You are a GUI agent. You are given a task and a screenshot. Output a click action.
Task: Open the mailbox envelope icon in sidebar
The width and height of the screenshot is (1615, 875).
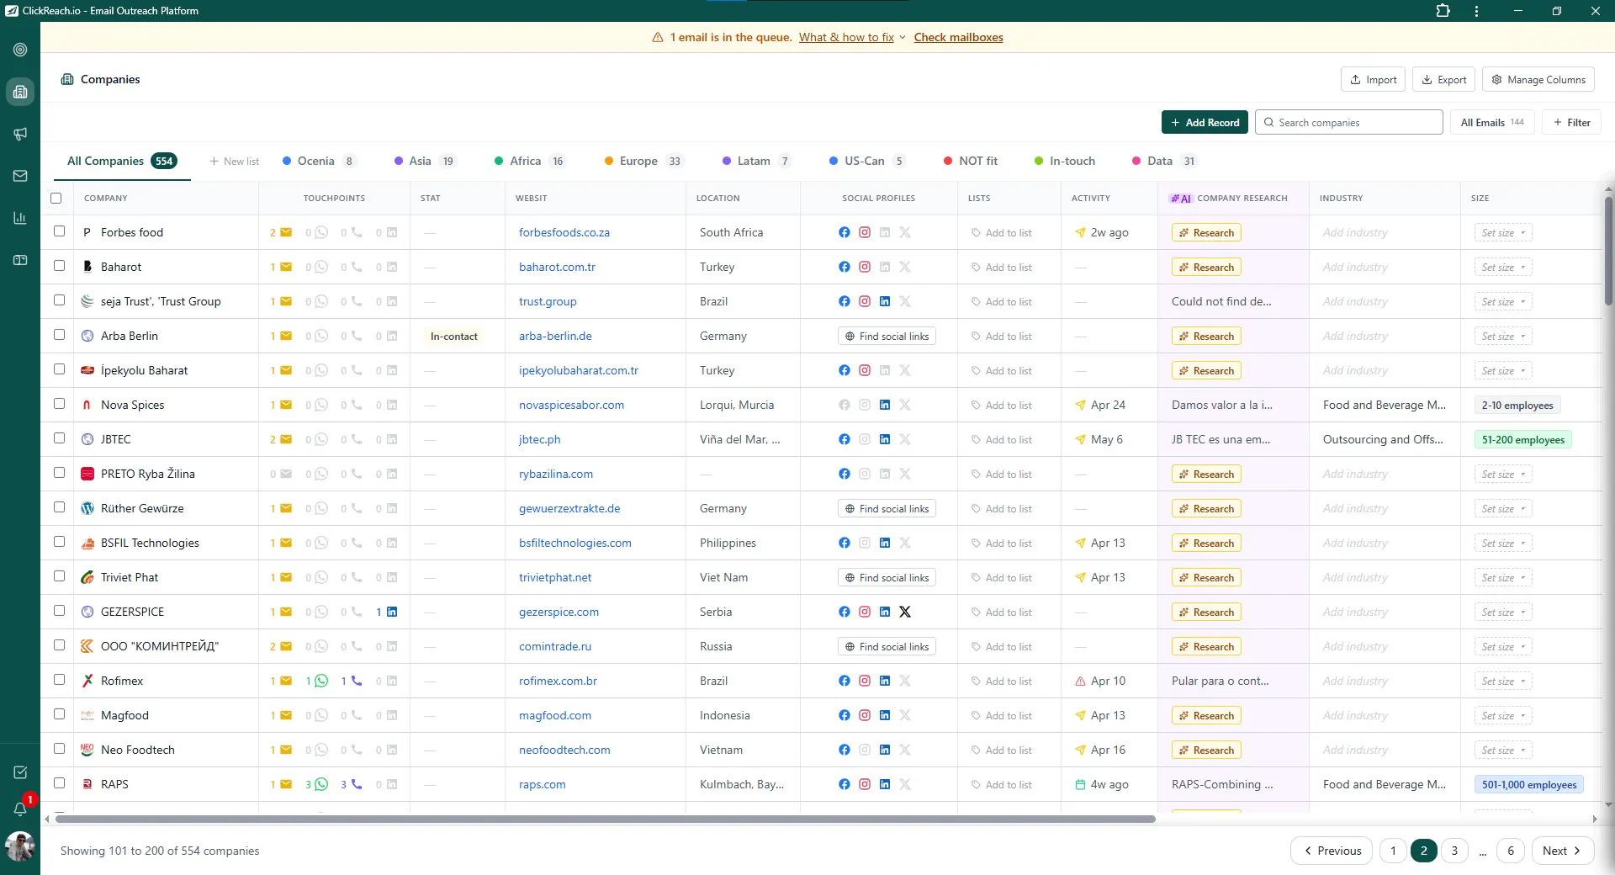pyautogui.click(x=20, y=176)
